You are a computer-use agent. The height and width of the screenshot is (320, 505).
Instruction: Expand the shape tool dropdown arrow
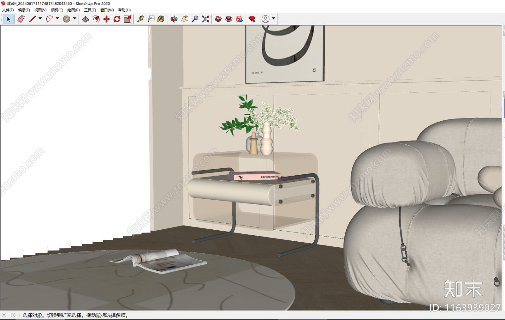(x=74, y=19)
